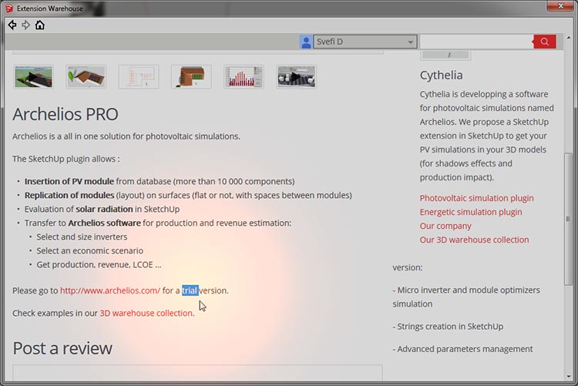The width and height of the screenshot is (578, 386).
Task: Follow the Our company link
Action: pyautogui.click(x=445, y=226)
